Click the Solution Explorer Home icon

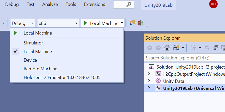point(167,48)
